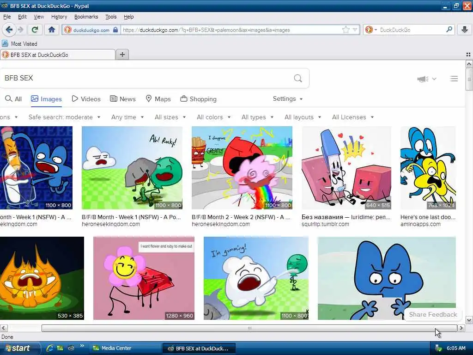Open the Most Visited bookmarks label
Viewport: 473px width, 355px height.
tap(24, 44)
